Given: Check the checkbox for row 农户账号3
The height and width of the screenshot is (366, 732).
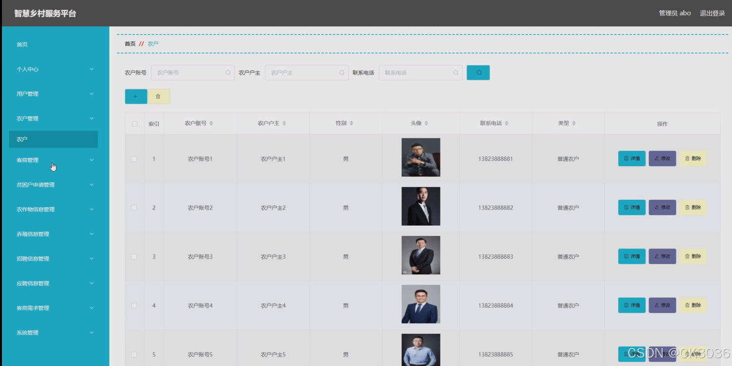Looking at the screenshot, I should coord(134,256).
